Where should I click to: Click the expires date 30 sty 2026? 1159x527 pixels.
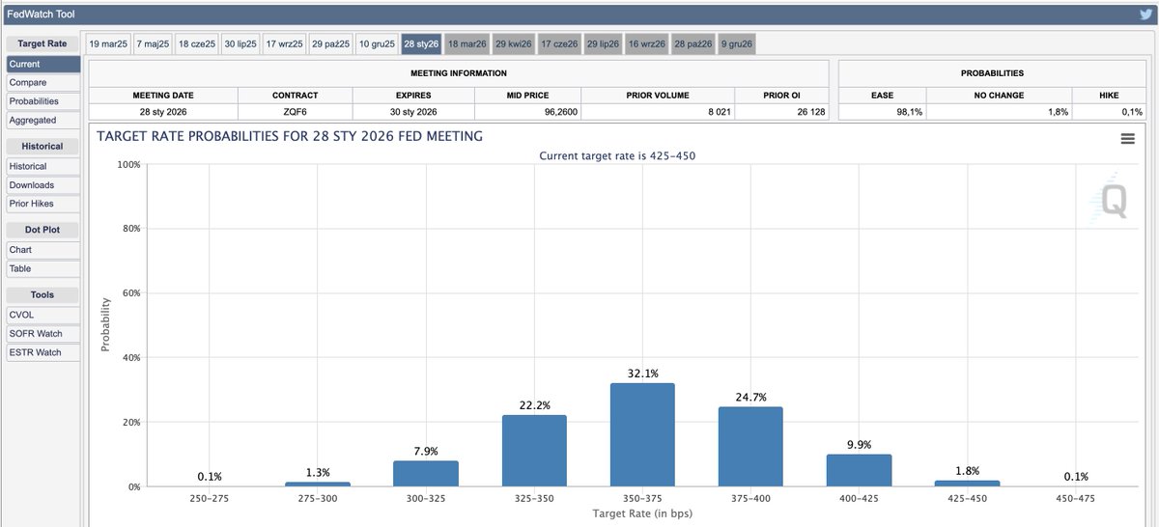(x=413, y=112)
